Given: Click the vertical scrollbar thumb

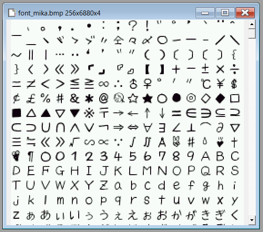Looking at the screenshot, I should pyautogui.click(x=252, y=34).
